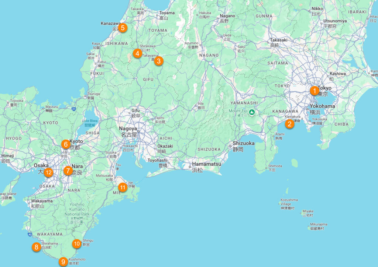The image size is (378, 267).
Task: Select marker 8 near Shirahama
Action: click(36, 247)
